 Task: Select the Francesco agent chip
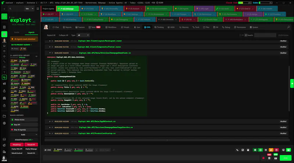pos(26,79)
